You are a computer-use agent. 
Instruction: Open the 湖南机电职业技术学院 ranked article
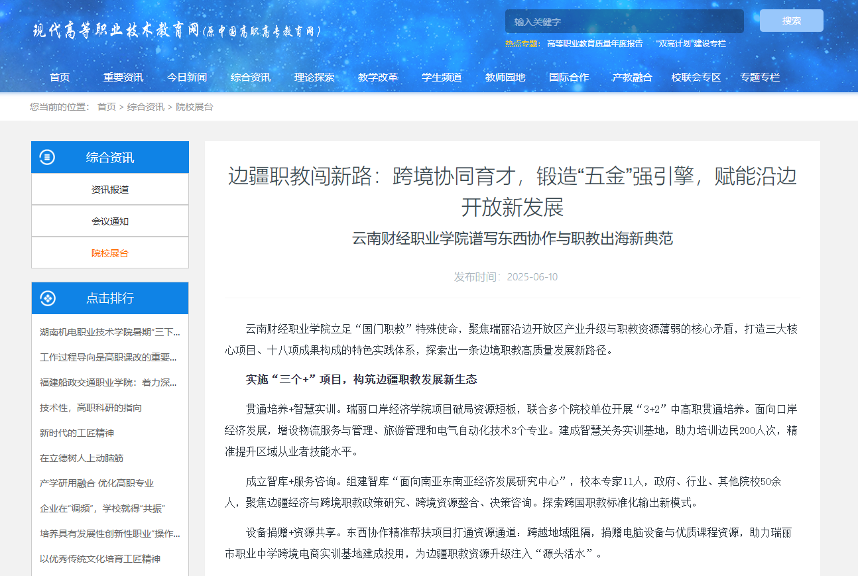109,332
